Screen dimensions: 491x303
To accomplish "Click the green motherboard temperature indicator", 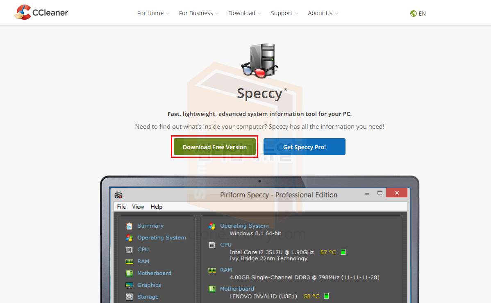I will (327, 296).
